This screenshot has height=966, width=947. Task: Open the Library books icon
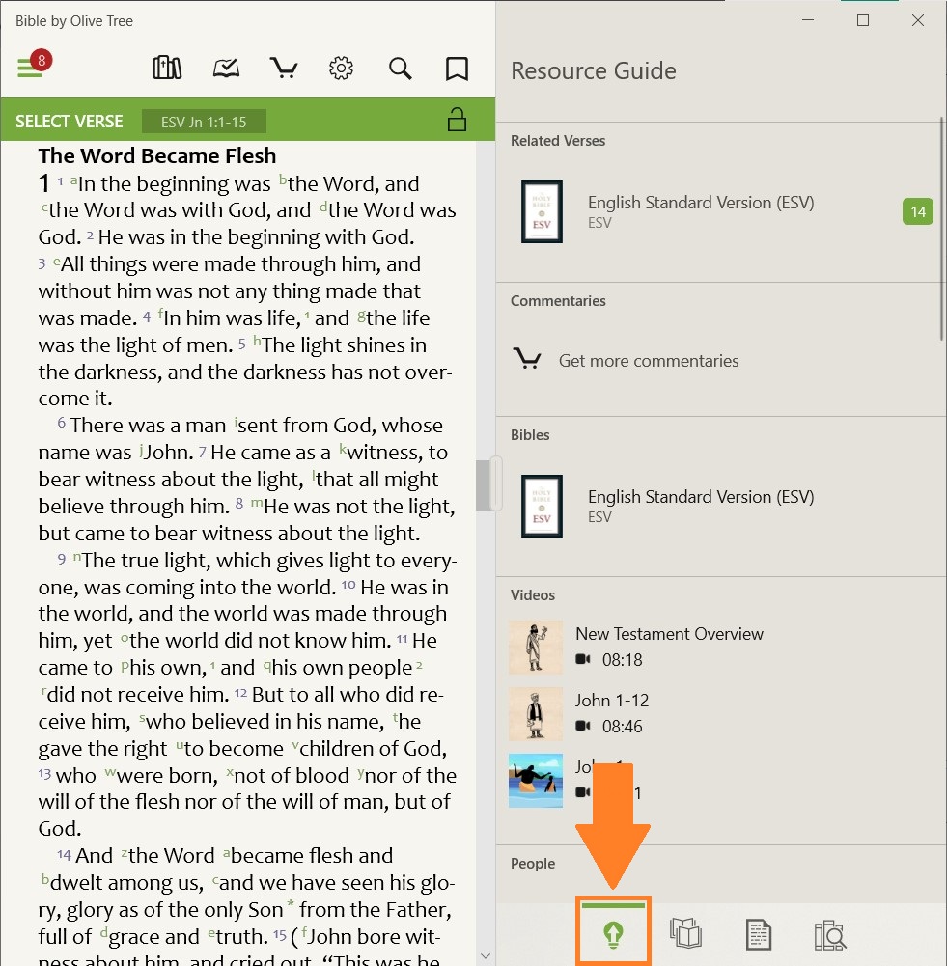[x=167, y=68]
